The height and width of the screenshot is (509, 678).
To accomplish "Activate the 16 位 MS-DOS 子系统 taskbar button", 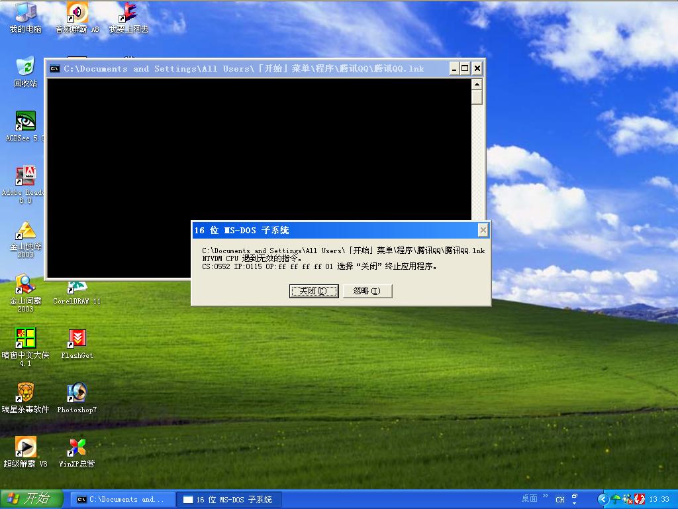I will 230,500.
